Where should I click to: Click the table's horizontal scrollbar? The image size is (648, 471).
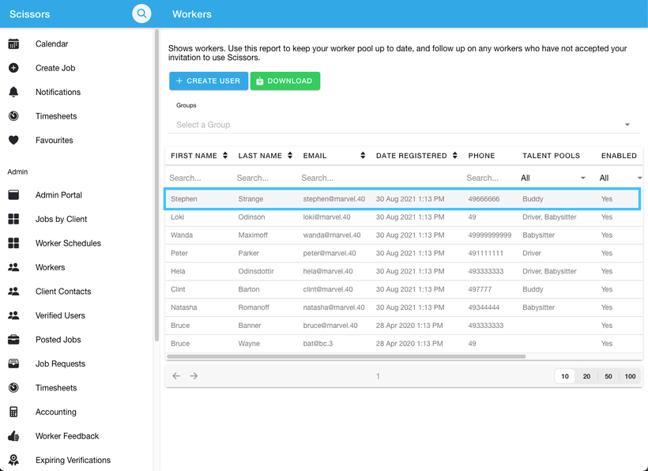pos(346,356)
